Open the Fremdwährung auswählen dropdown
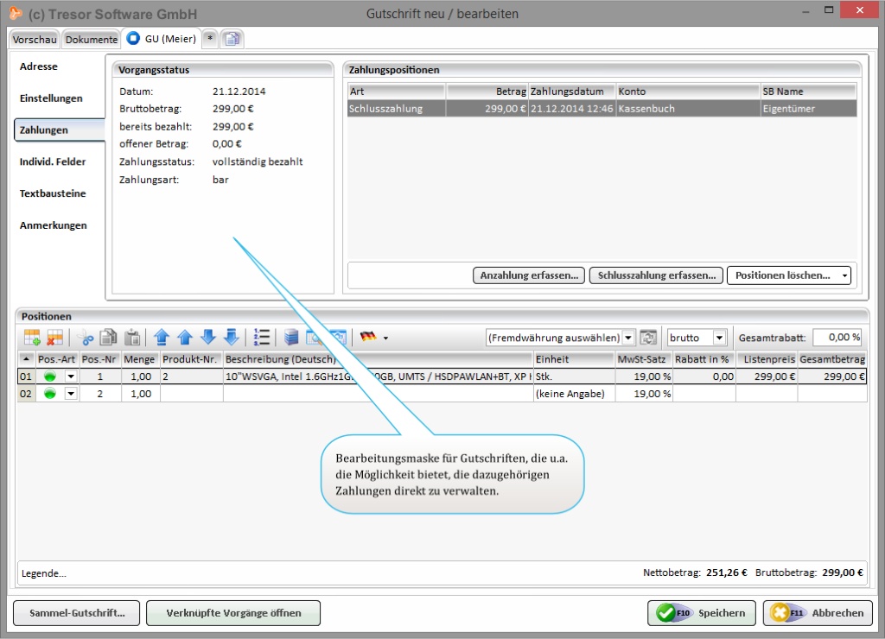 [x=628, y=338]
